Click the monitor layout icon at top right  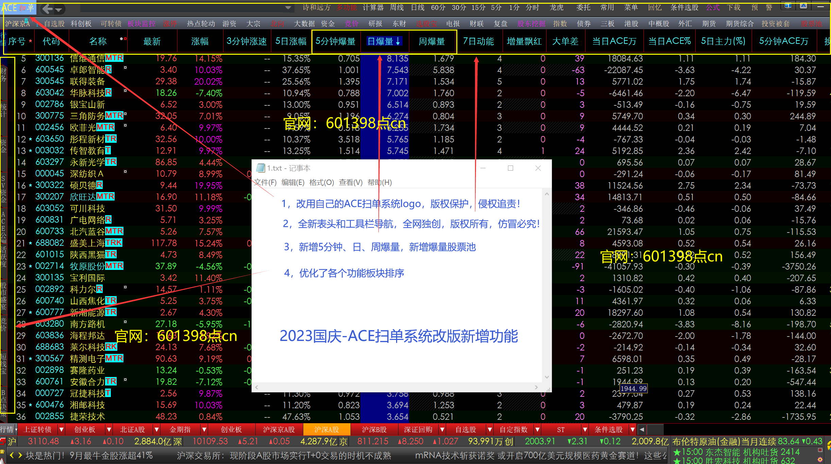(x=788, y=6)
